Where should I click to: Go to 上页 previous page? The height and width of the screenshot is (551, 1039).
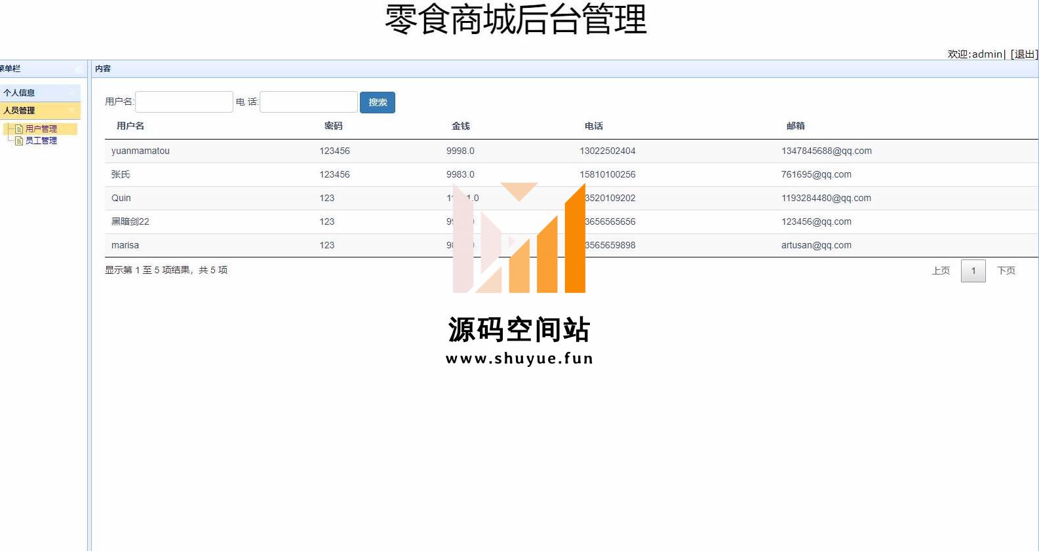click(x=941, y=271)
